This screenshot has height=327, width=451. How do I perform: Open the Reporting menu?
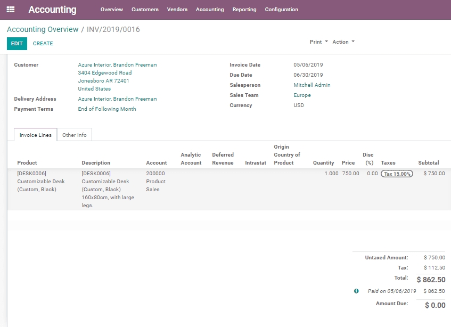pos(244,9)
